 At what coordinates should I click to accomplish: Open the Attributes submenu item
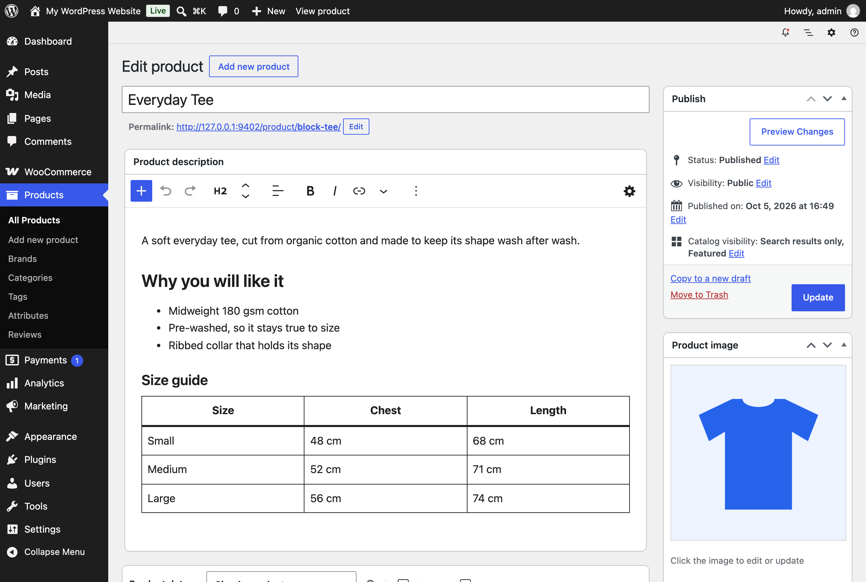(28, 315)
